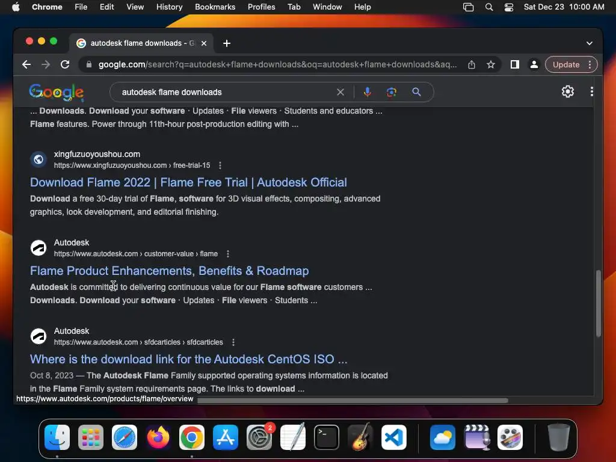Launch Firefox from the Dock
This screenshot has width=616, height=462.
click(158, 437)
